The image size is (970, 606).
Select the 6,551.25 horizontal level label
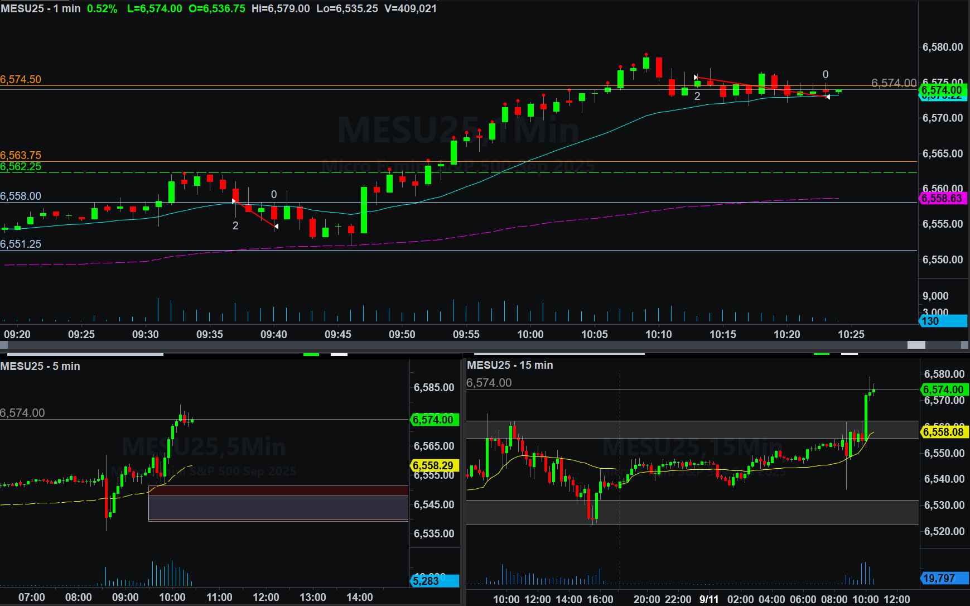pyautogui.click(x=21, y=244)
